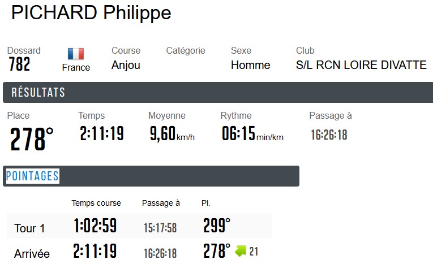Click the Tour 1 placement 299°
This screenshot has width=433, height=264.
(217, 226)
